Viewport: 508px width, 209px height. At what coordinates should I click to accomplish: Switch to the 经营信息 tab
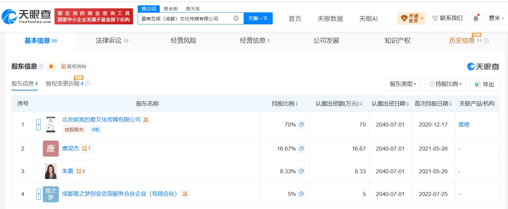point(255,41)
